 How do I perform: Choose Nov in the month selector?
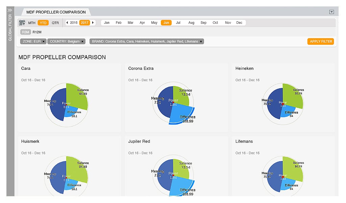click(x=228, y=23)
